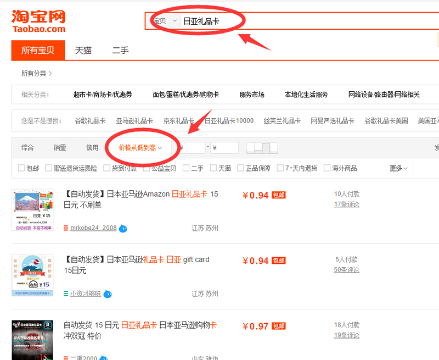This screenshot has width=439, height=360.
Task: Open the 价格从低到高 sort dropdown
Action: (140, 148)
